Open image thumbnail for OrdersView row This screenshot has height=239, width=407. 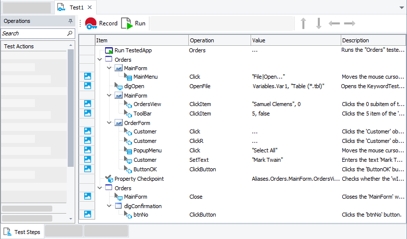click(88, 104)
